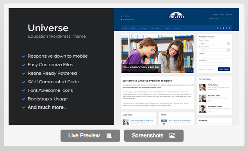248x151 pixels.
Task: Open the Campus of Interest select box
Action: click(214, 43)
